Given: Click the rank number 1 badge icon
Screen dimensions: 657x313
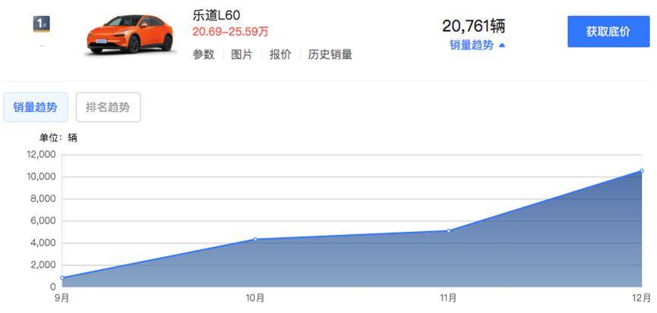Looking at the screenshot, I should pyautogui.click(x=42, y=24).
